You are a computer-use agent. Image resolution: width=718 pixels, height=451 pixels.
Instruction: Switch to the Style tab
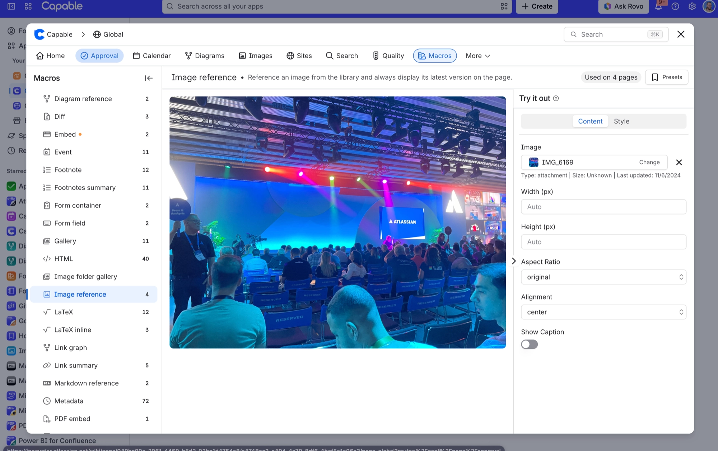(x=621, y=121)
